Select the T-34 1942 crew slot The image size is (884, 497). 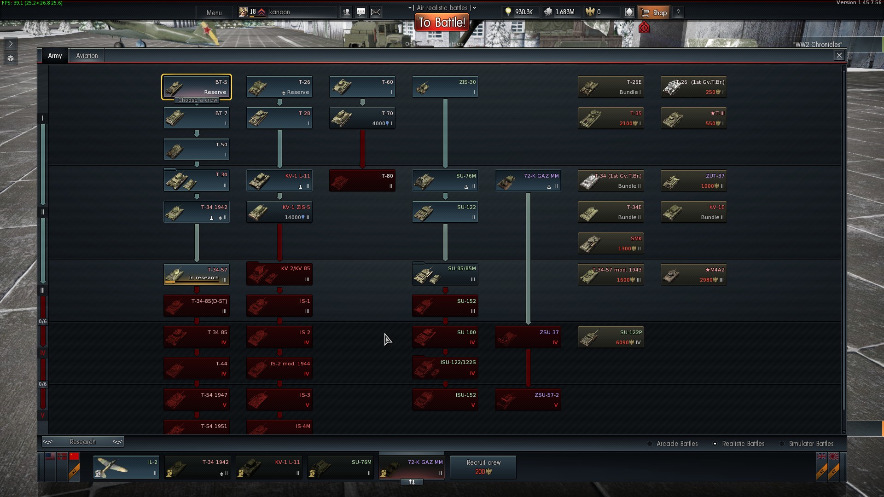point(198,467)
